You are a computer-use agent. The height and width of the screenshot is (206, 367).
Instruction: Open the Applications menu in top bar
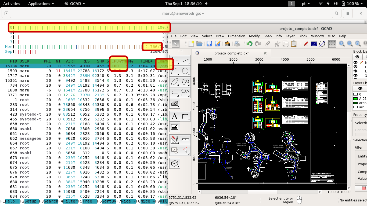click(41, 3)
